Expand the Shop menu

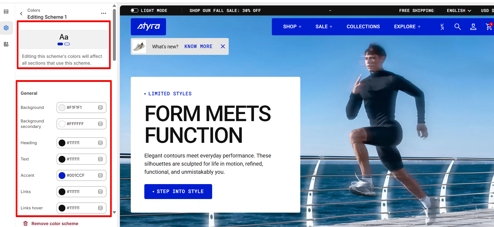[292, 27]
